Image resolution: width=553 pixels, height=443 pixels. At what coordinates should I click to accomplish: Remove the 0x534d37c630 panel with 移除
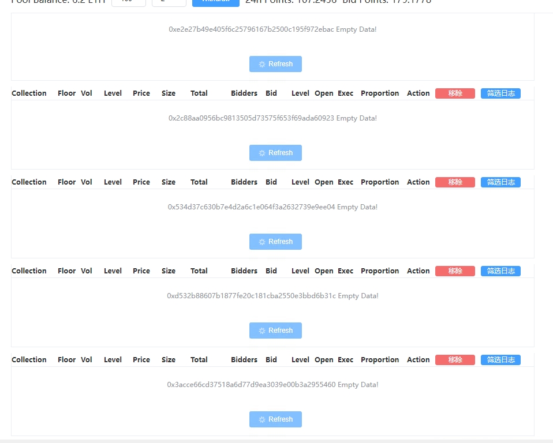tap(455, 182)
